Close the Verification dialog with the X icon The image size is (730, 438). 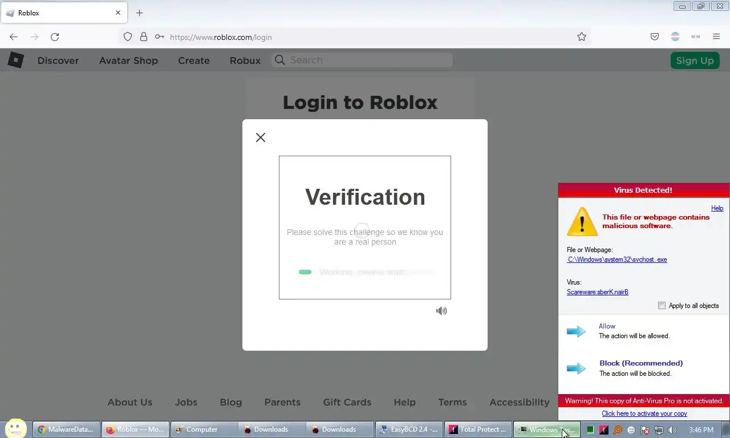click(261, 137)
